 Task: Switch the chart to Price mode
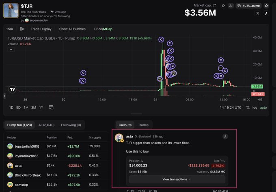pos(98,29)
